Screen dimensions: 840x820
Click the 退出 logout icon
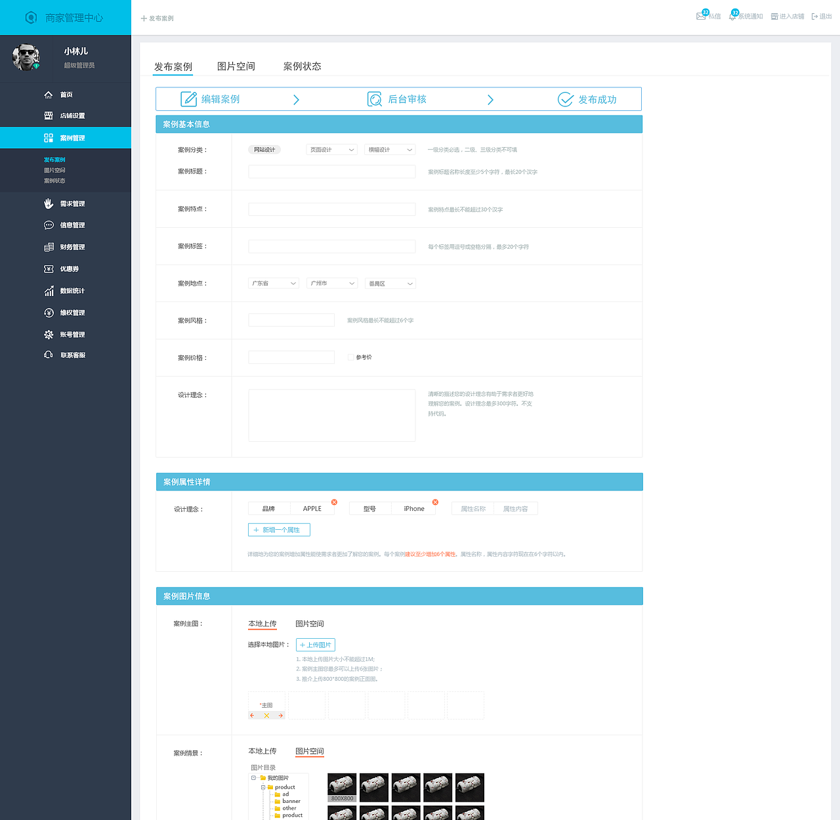point(814,16)
